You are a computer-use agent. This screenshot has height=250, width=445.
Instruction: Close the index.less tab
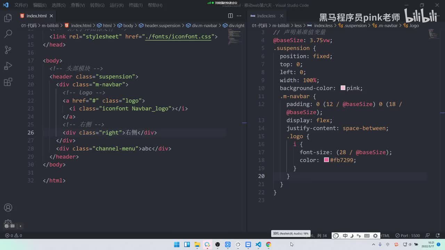click(282, 16)
